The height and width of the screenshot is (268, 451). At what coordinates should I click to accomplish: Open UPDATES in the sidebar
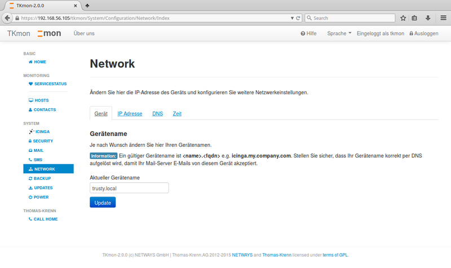pyautogui.click(x=41, y=188)
